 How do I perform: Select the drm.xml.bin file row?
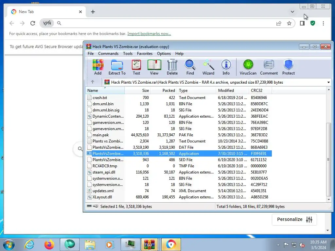pyautogui.click(x=179, y=104)
